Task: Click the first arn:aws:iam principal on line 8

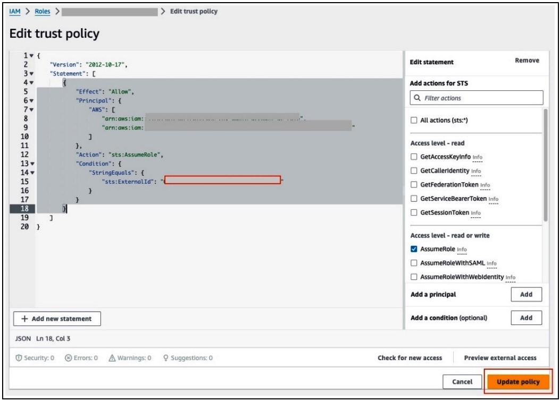Action: point(203,118)
